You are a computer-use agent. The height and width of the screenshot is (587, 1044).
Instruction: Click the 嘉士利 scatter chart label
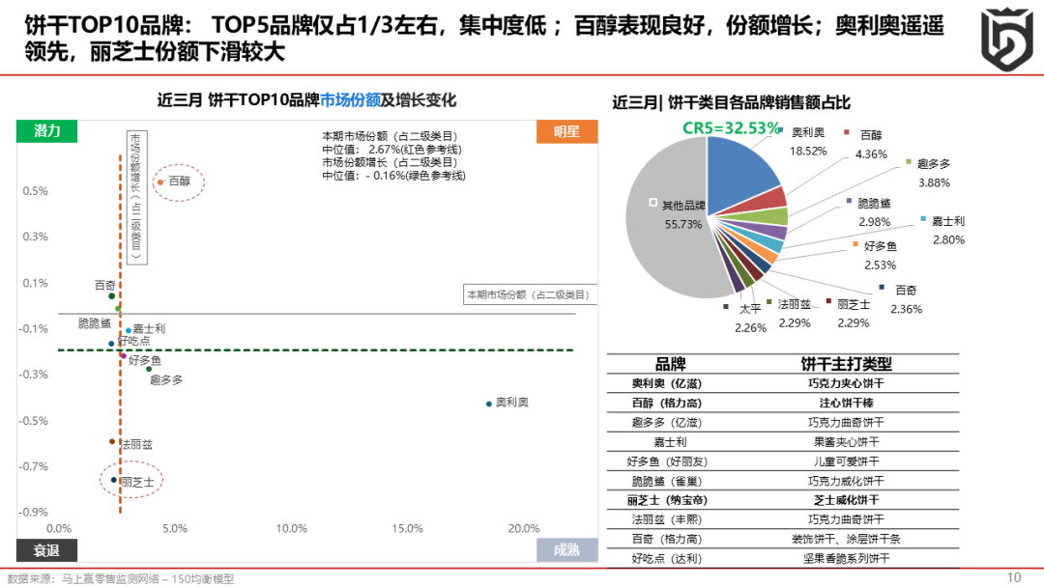[149, 328]
